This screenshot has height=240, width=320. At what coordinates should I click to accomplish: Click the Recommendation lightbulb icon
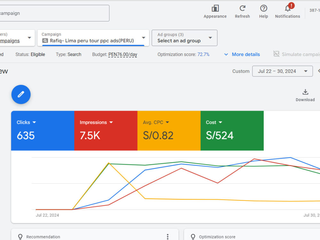click(x=20, y=237)
